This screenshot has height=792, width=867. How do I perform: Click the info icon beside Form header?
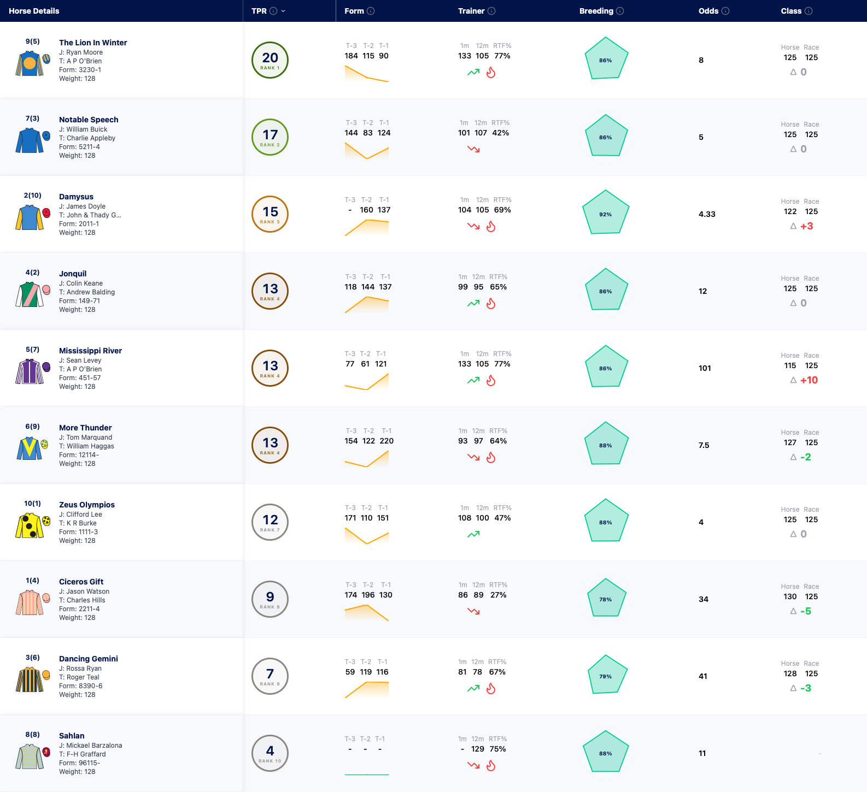371,11
